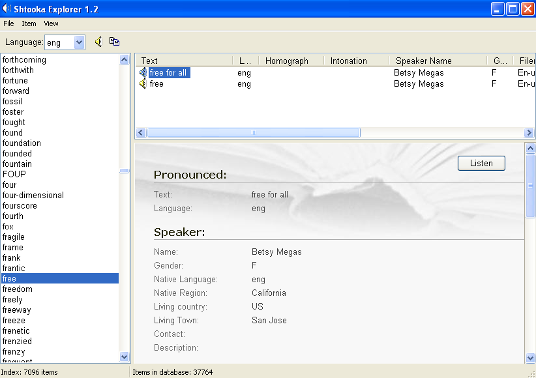Image resolution: width=536 pixels, height=378 pixels.
Task: Click the copy icon in toolbar
Action: point(114,42)
